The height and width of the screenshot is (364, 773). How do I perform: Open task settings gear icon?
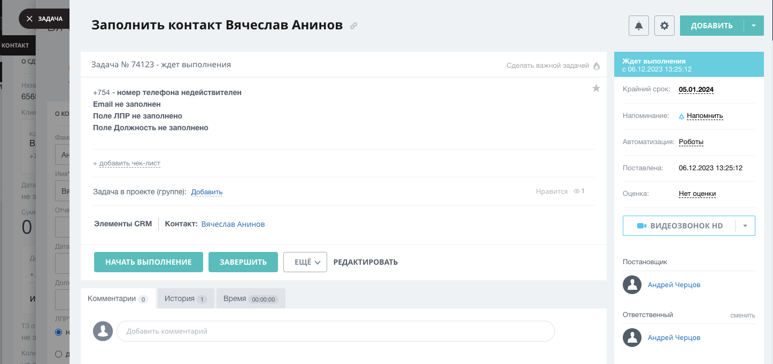click(x=664, y=26)
